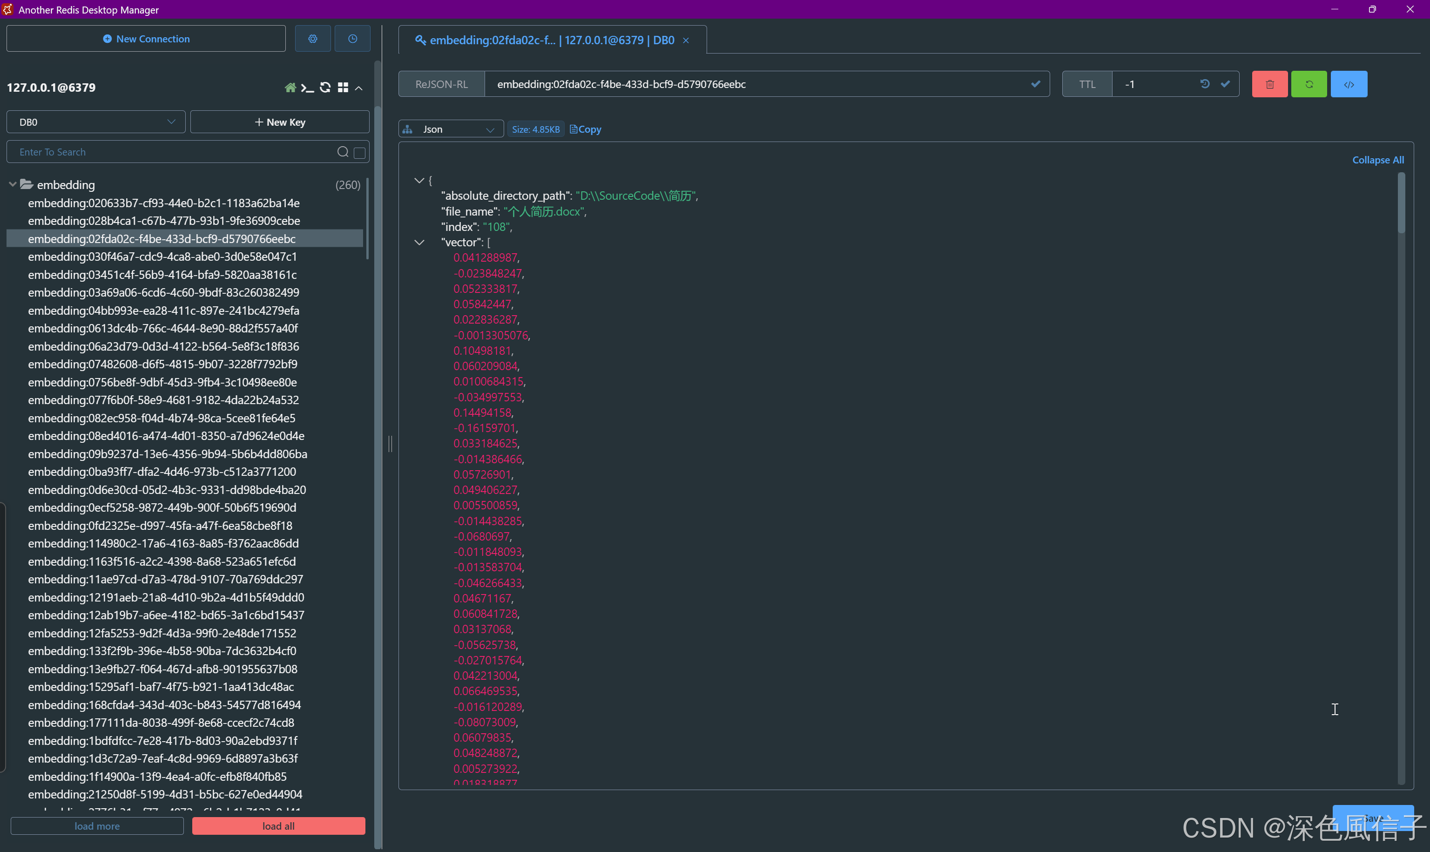
Task: Collapse the embedding folder tree
Action: (13, 185)
